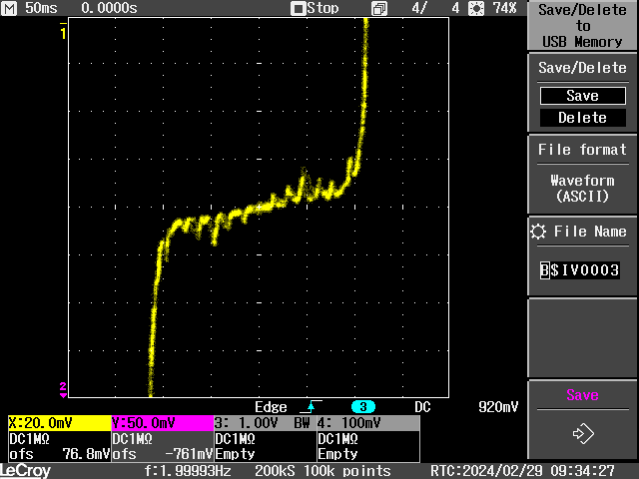The width and height of the screenshot is (639, 479).
Task: Click the rising edge trigger slope icon
Action: click(311, 406)
